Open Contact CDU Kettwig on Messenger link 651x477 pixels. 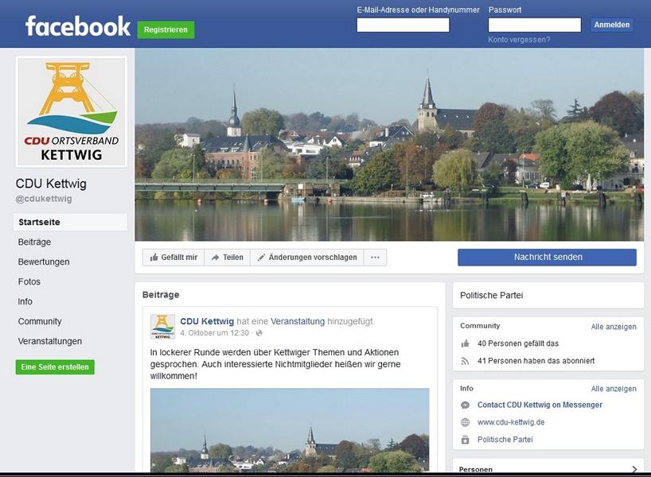point(540,405)
